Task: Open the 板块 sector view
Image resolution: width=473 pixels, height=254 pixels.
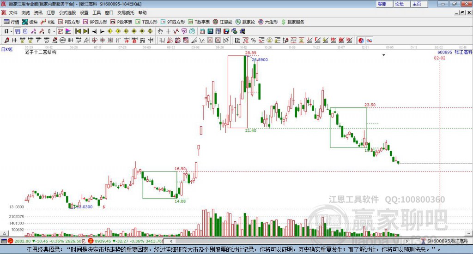Action: coord(30,22)
